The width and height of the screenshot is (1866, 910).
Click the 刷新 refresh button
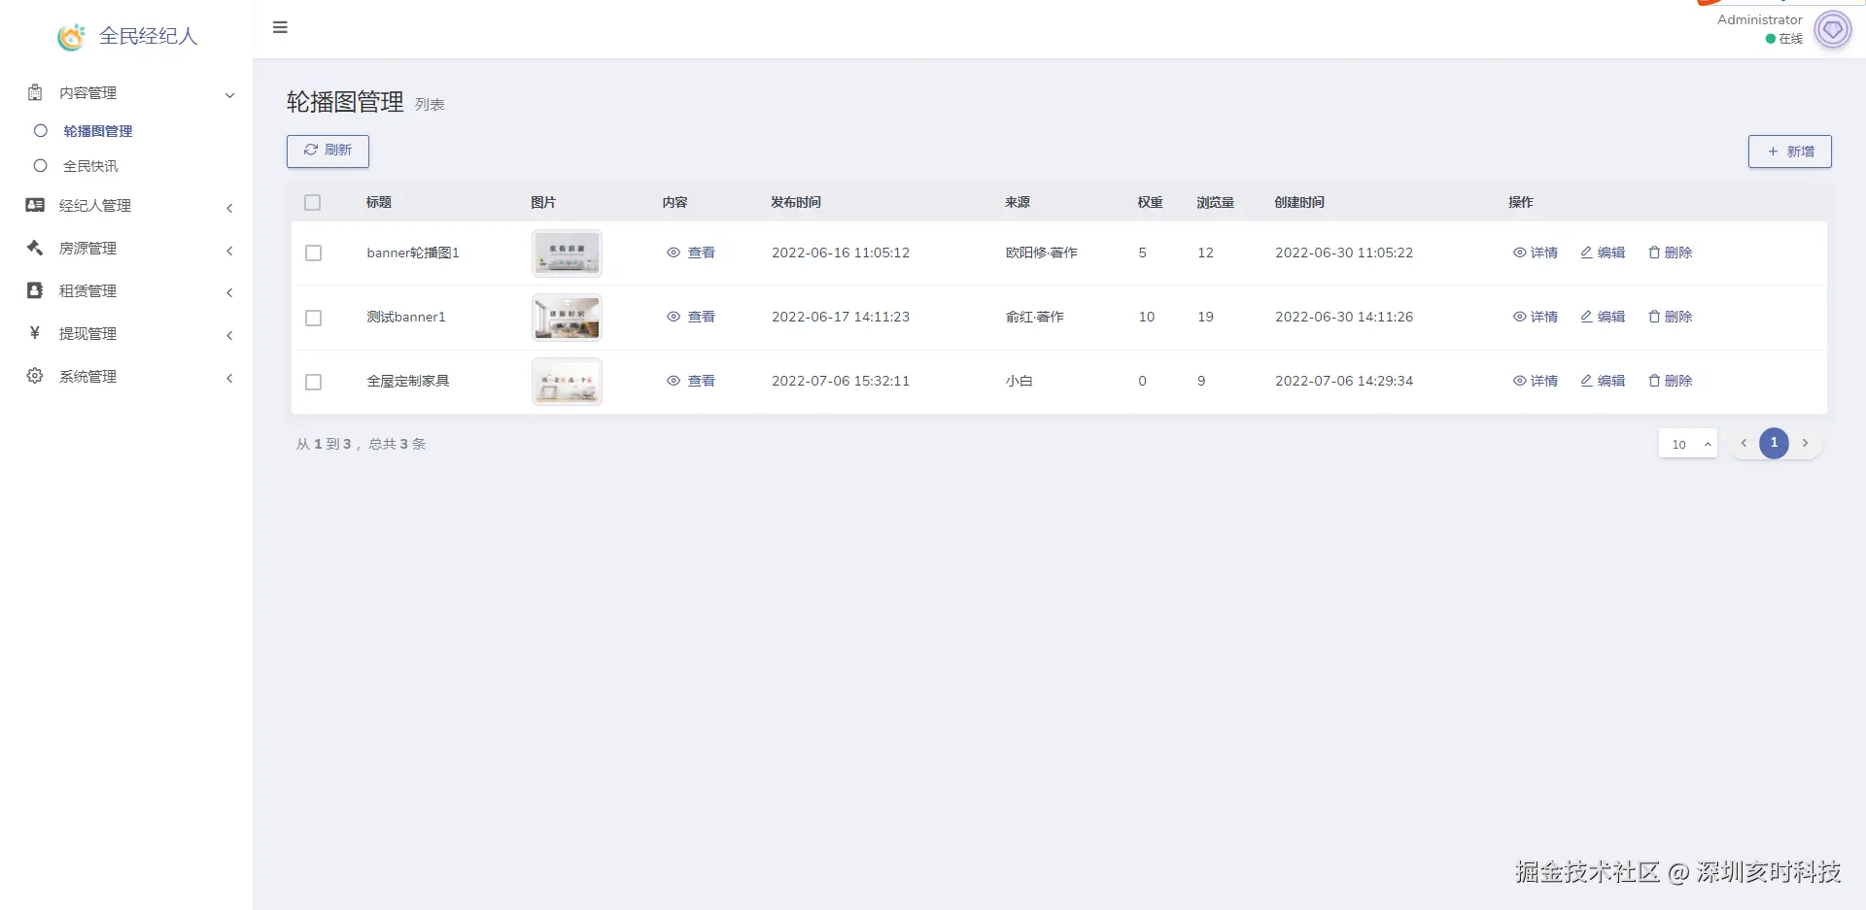pos(328,151)
